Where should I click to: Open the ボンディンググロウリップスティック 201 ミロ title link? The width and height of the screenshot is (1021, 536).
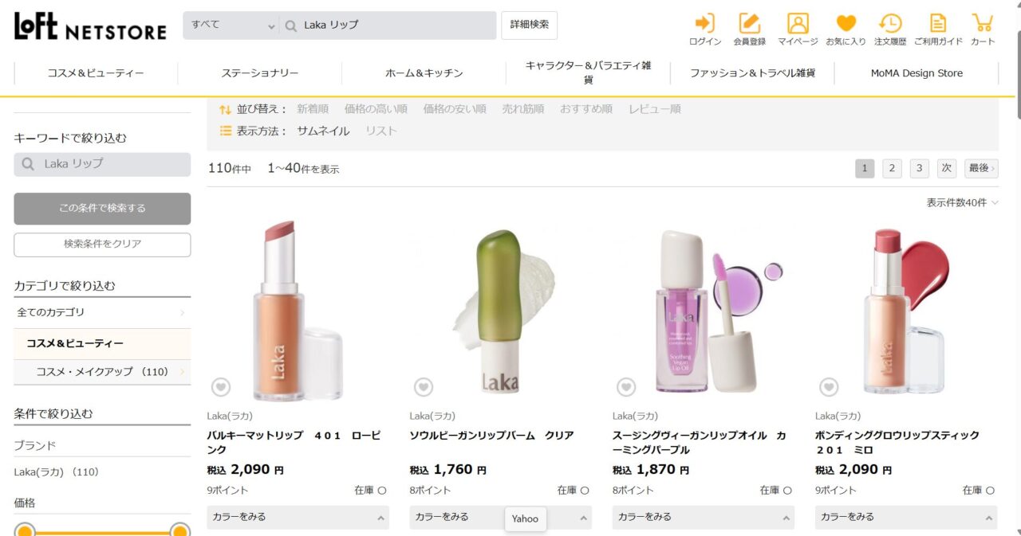(x=897, y=443)
